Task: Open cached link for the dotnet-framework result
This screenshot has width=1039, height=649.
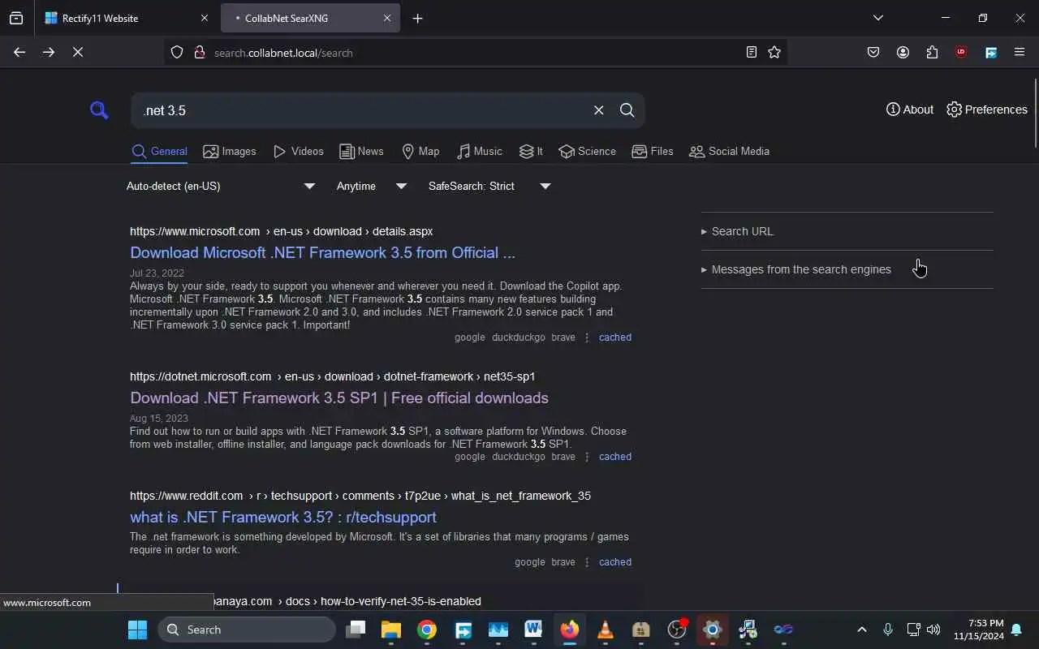Action: (615, 457)
